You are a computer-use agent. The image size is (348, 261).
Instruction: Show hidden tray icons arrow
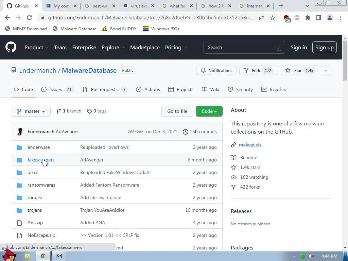click(294, 256)
